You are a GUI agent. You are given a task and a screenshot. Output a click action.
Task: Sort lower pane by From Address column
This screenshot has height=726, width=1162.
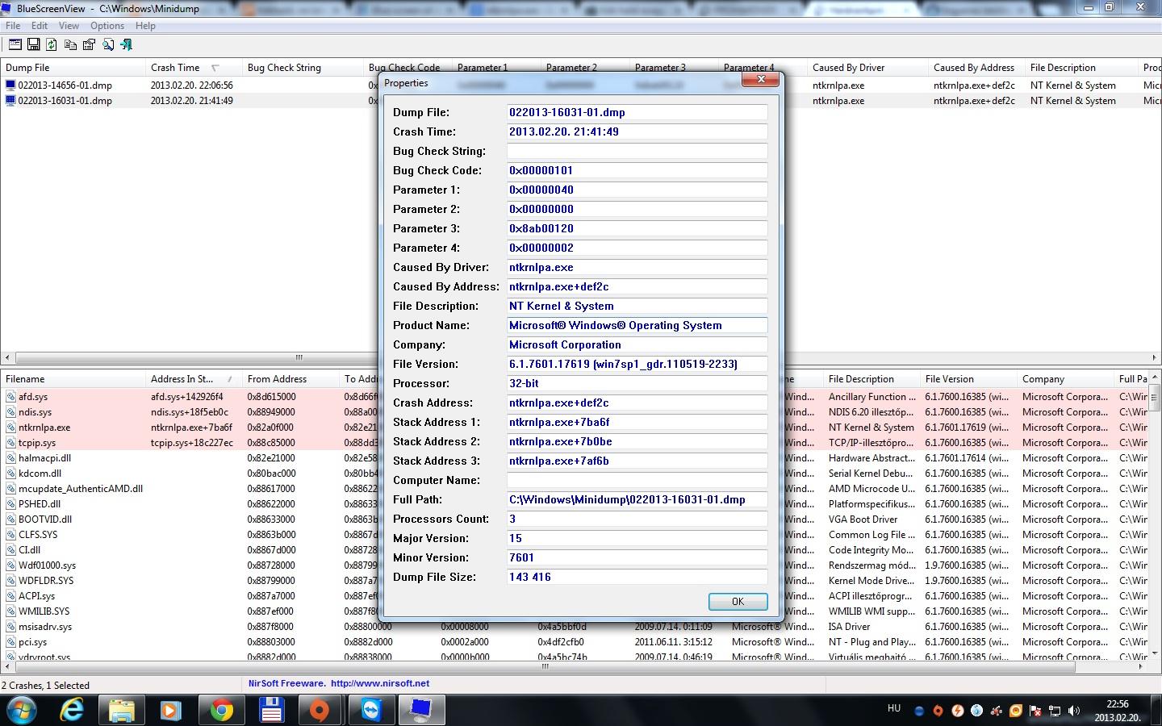tap(290, 379)
